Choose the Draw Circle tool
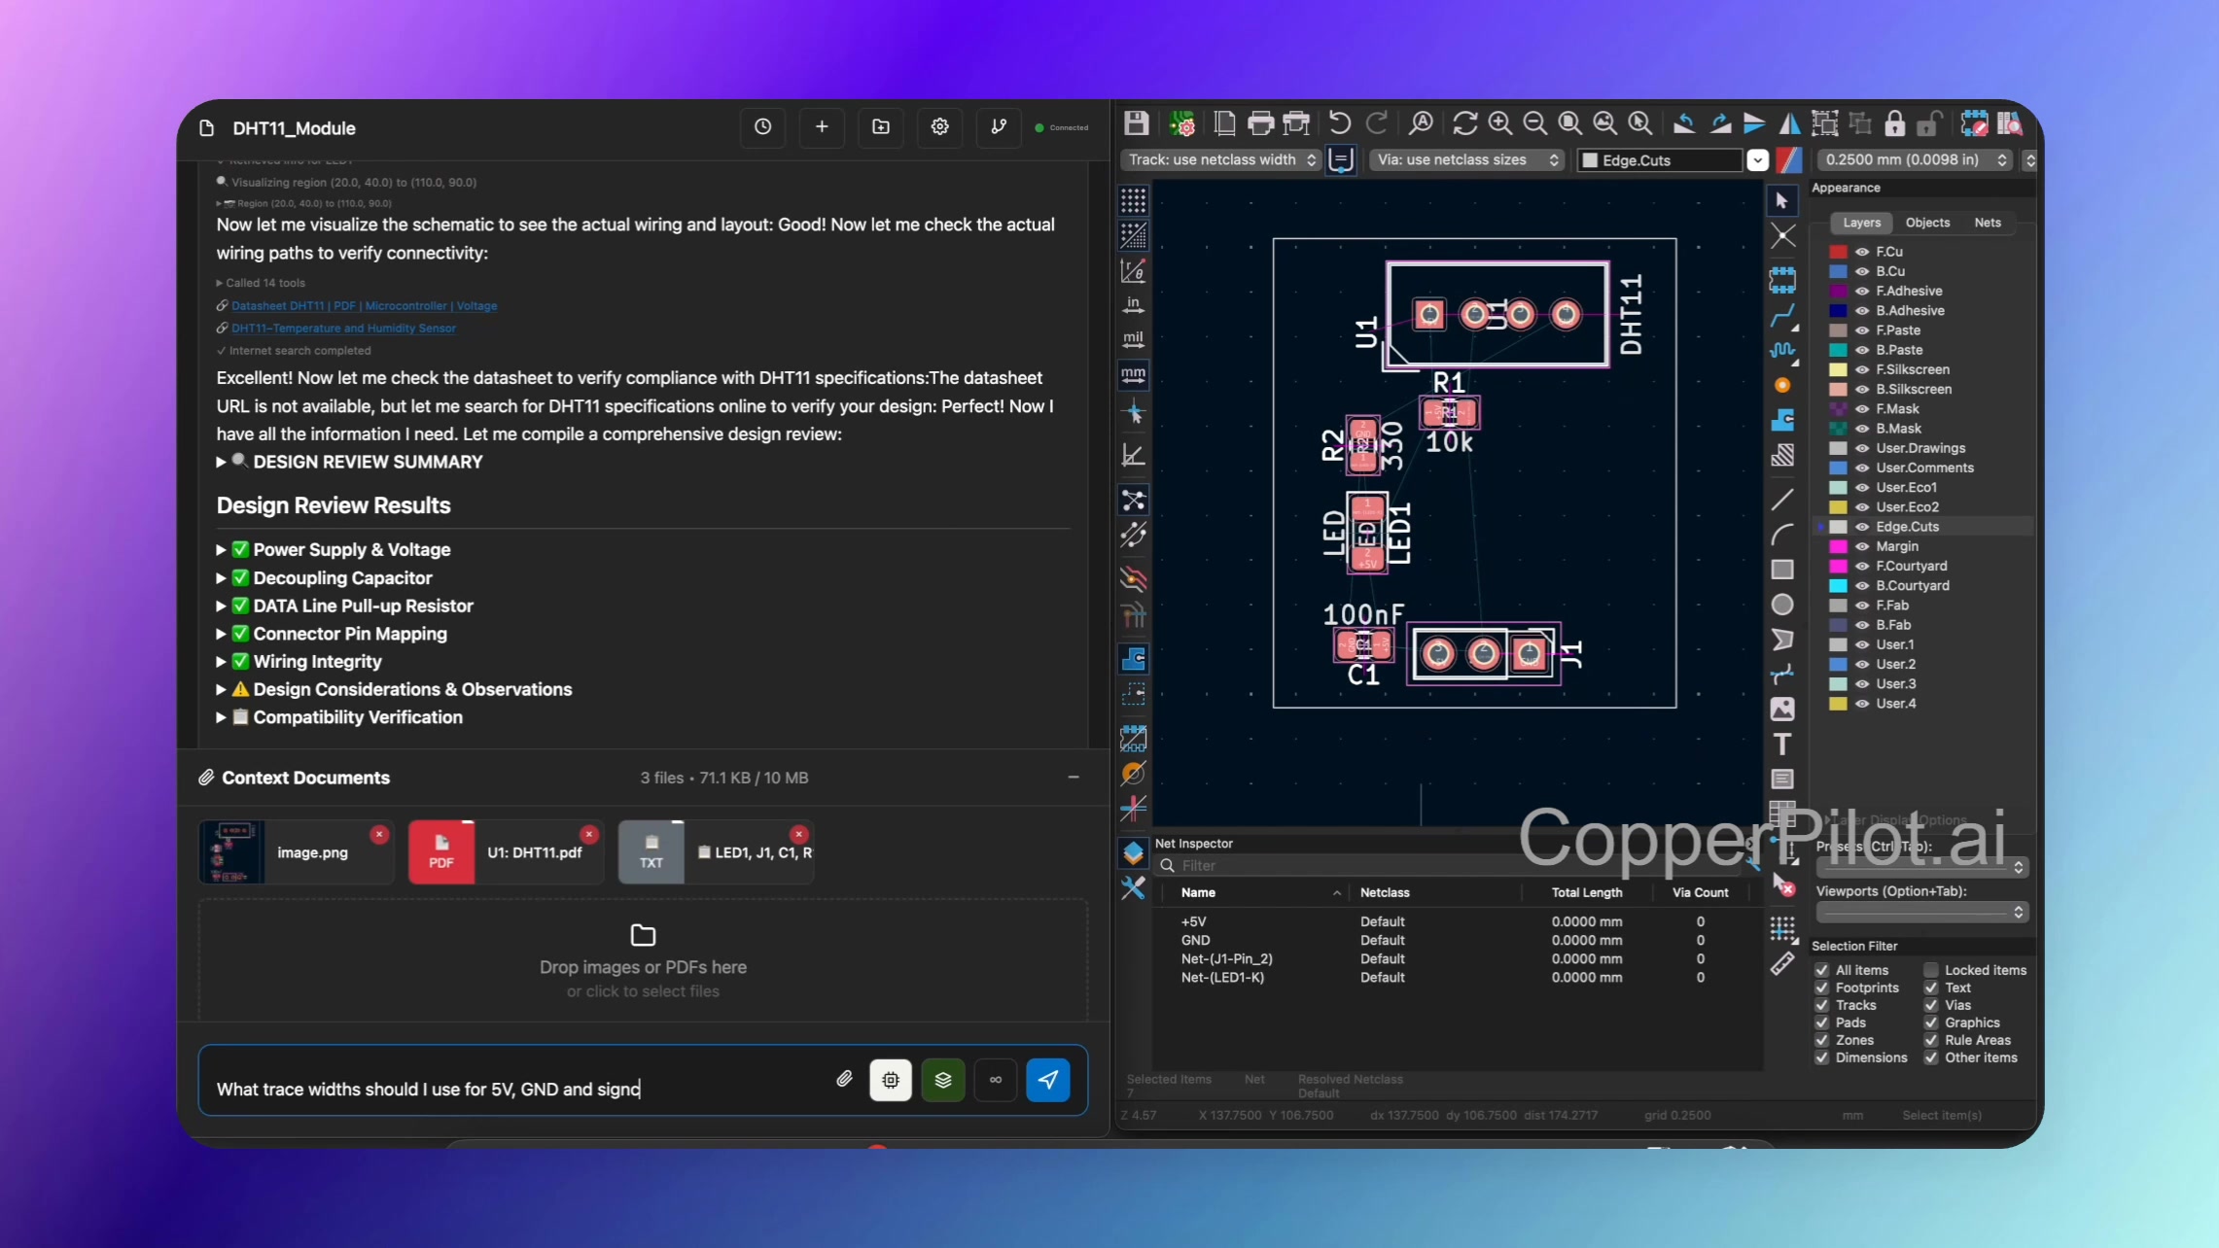Image resolution: width=2219 pixels, height=1248 pixels. point(1782,605)
